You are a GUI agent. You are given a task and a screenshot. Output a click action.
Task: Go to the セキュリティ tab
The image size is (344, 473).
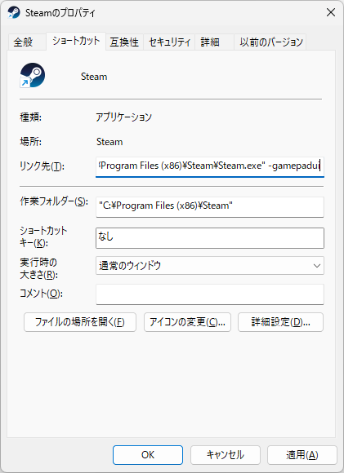pyautogui.click(x=169, y=42)
